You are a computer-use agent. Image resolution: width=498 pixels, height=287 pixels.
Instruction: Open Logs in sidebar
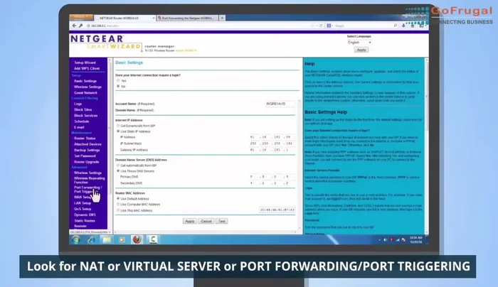point(78,104)
